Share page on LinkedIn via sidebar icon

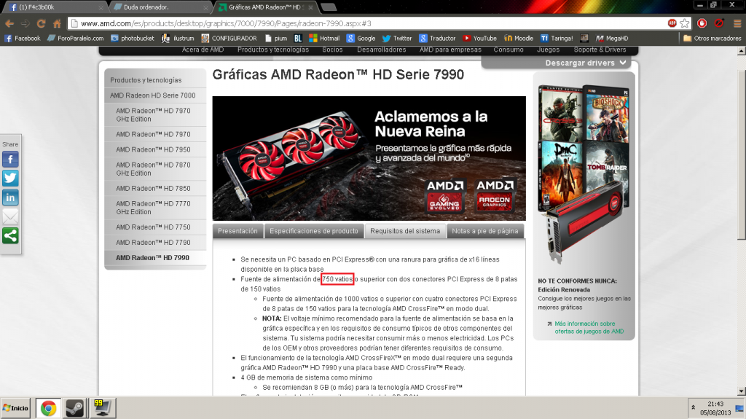click(x=10, y=197)
